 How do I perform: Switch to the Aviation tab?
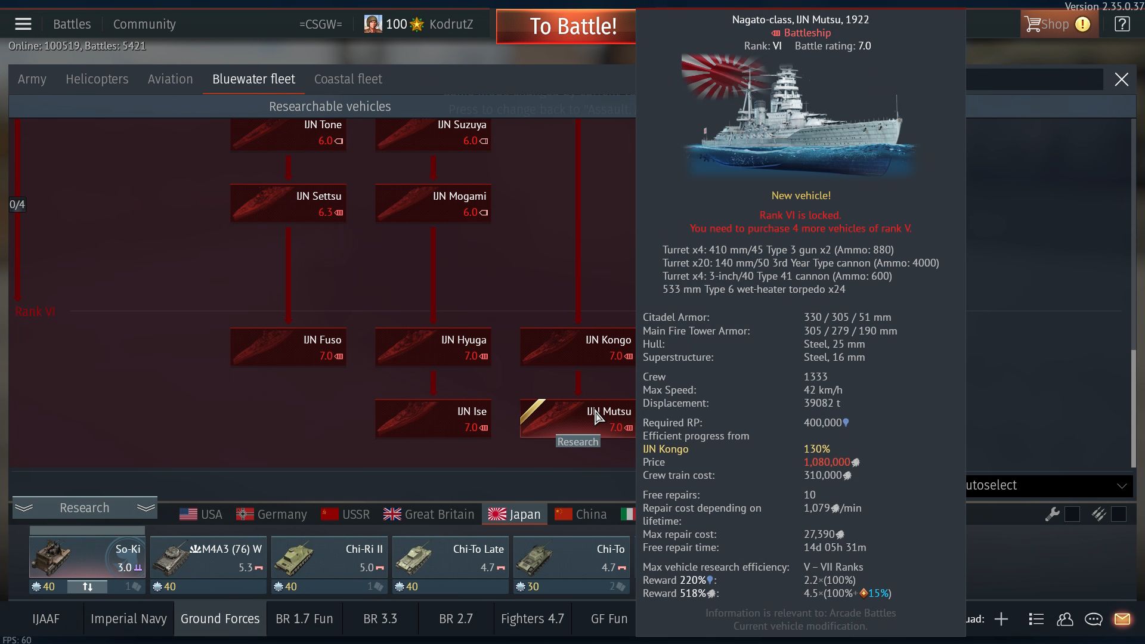point(171,79)
